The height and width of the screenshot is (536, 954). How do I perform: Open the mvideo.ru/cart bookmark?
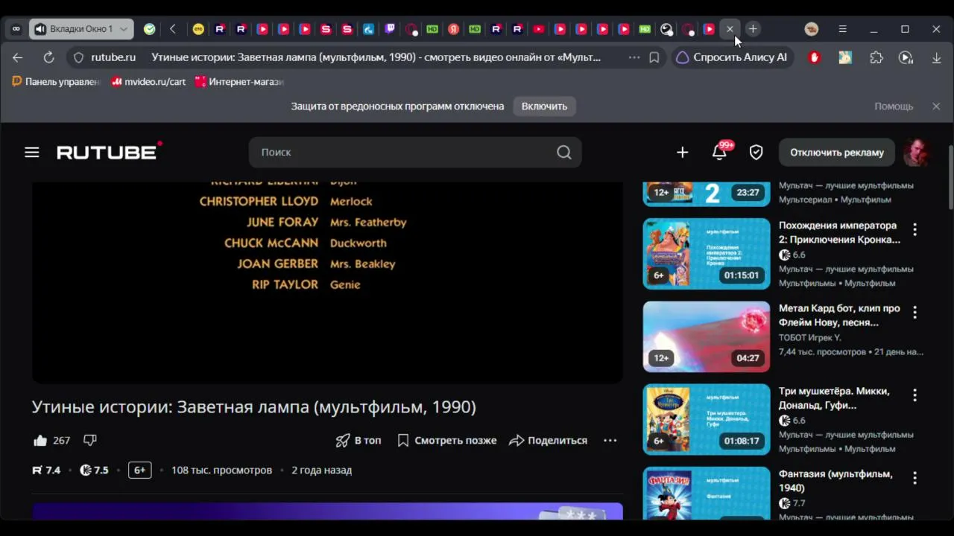[148, 82]
